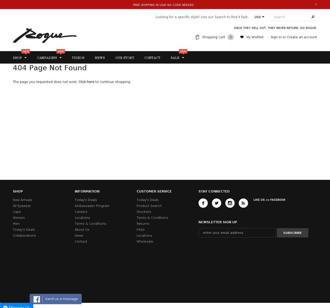
Task: Open Returns footer link
Action: (x=143, y=223)
